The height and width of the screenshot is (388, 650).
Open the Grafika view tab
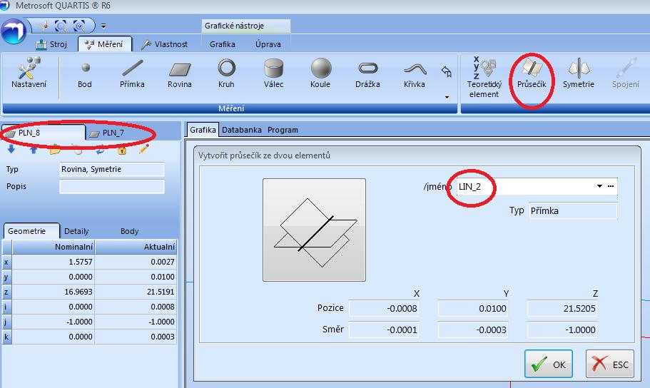(x=203, y=130)
